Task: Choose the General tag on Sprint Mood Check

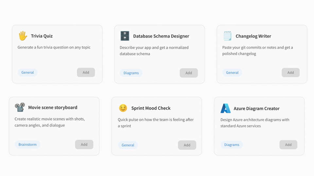Action: pos(128,145)
